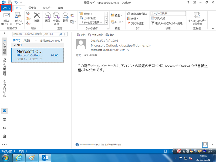Switch to Tasks view icon

pyautogui.click(x=4, y=136)
